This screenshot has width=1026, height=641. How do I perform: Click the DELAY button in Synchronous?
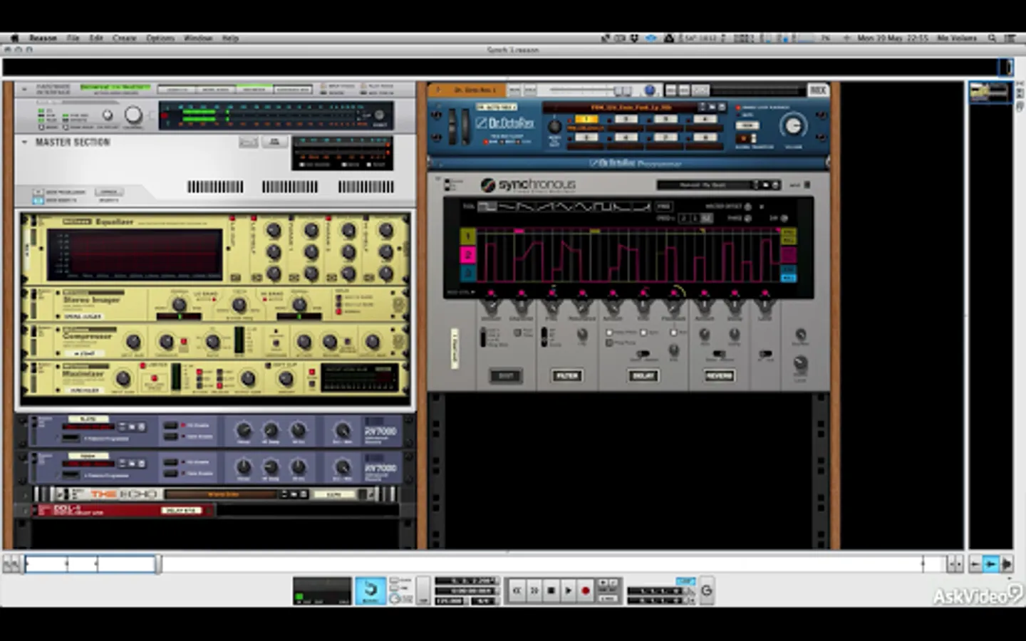coord(643,375)
